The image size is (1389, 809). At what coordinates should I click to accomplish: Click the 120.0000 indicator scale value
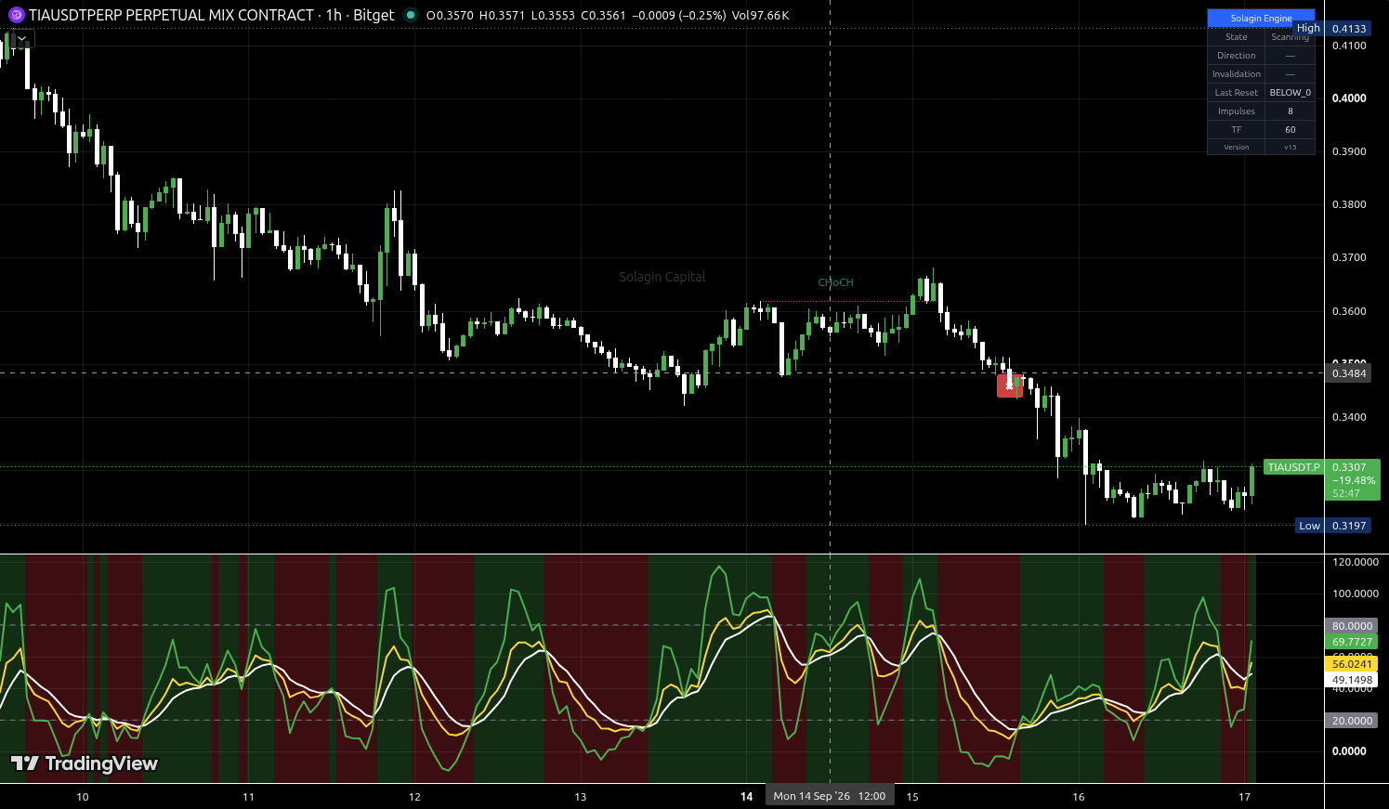(x=1356, y=562)
